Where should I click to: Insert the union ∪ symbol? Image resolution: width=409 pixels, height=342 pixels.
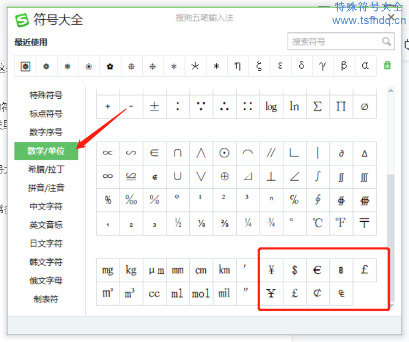point(178,176)
